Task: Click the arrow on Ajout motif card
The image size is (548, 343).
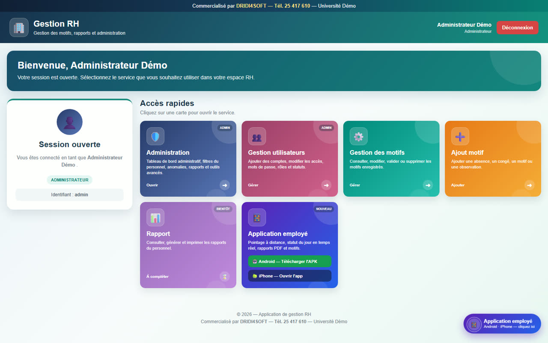Action: (x=530, y=185)
